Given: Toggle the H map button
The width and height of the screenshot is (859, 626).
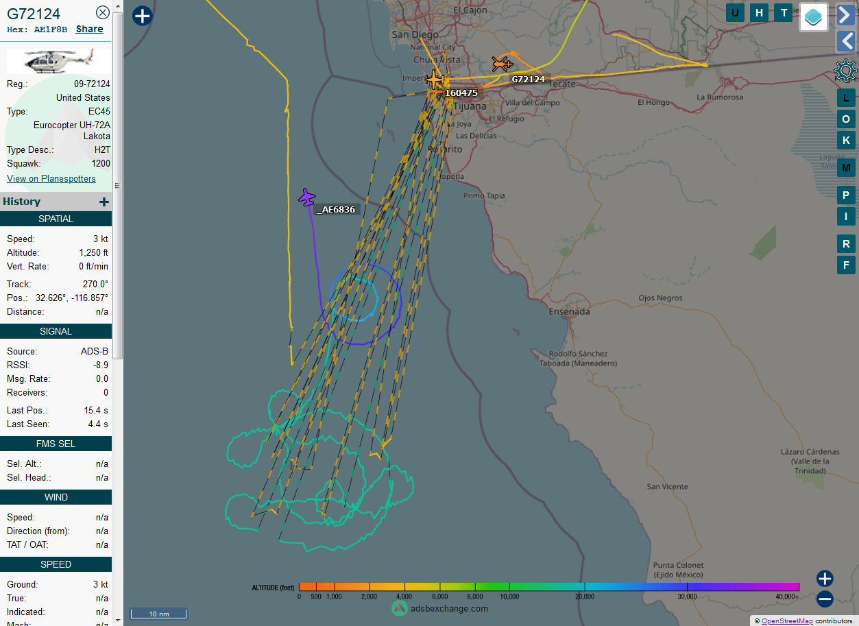Looking at the screenshot, I should tap(760, 12).
